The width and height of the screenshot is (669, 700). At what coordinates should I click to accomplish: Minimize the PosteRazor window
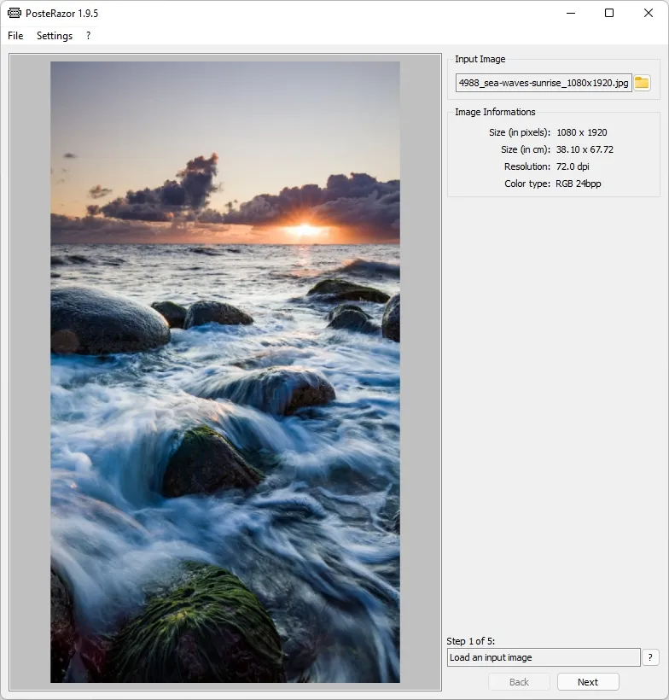point(570,13)
